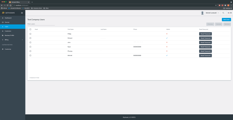Reset password for Ryan
233x120 pixels.
pyautogui.click(x=205, y=47)
